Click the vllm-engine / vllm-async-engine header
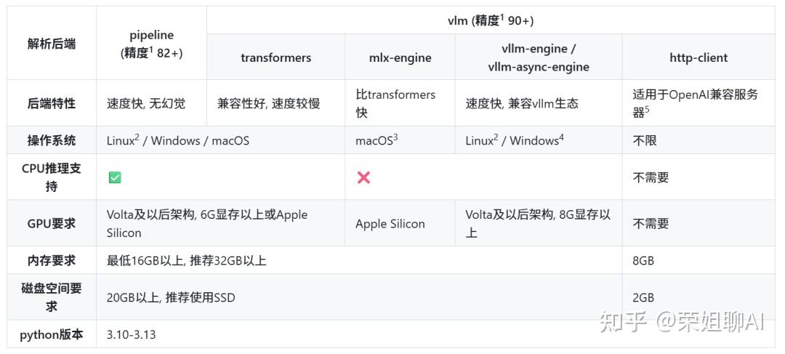Viewport: 785px width, 354px height. pos(538,57)
